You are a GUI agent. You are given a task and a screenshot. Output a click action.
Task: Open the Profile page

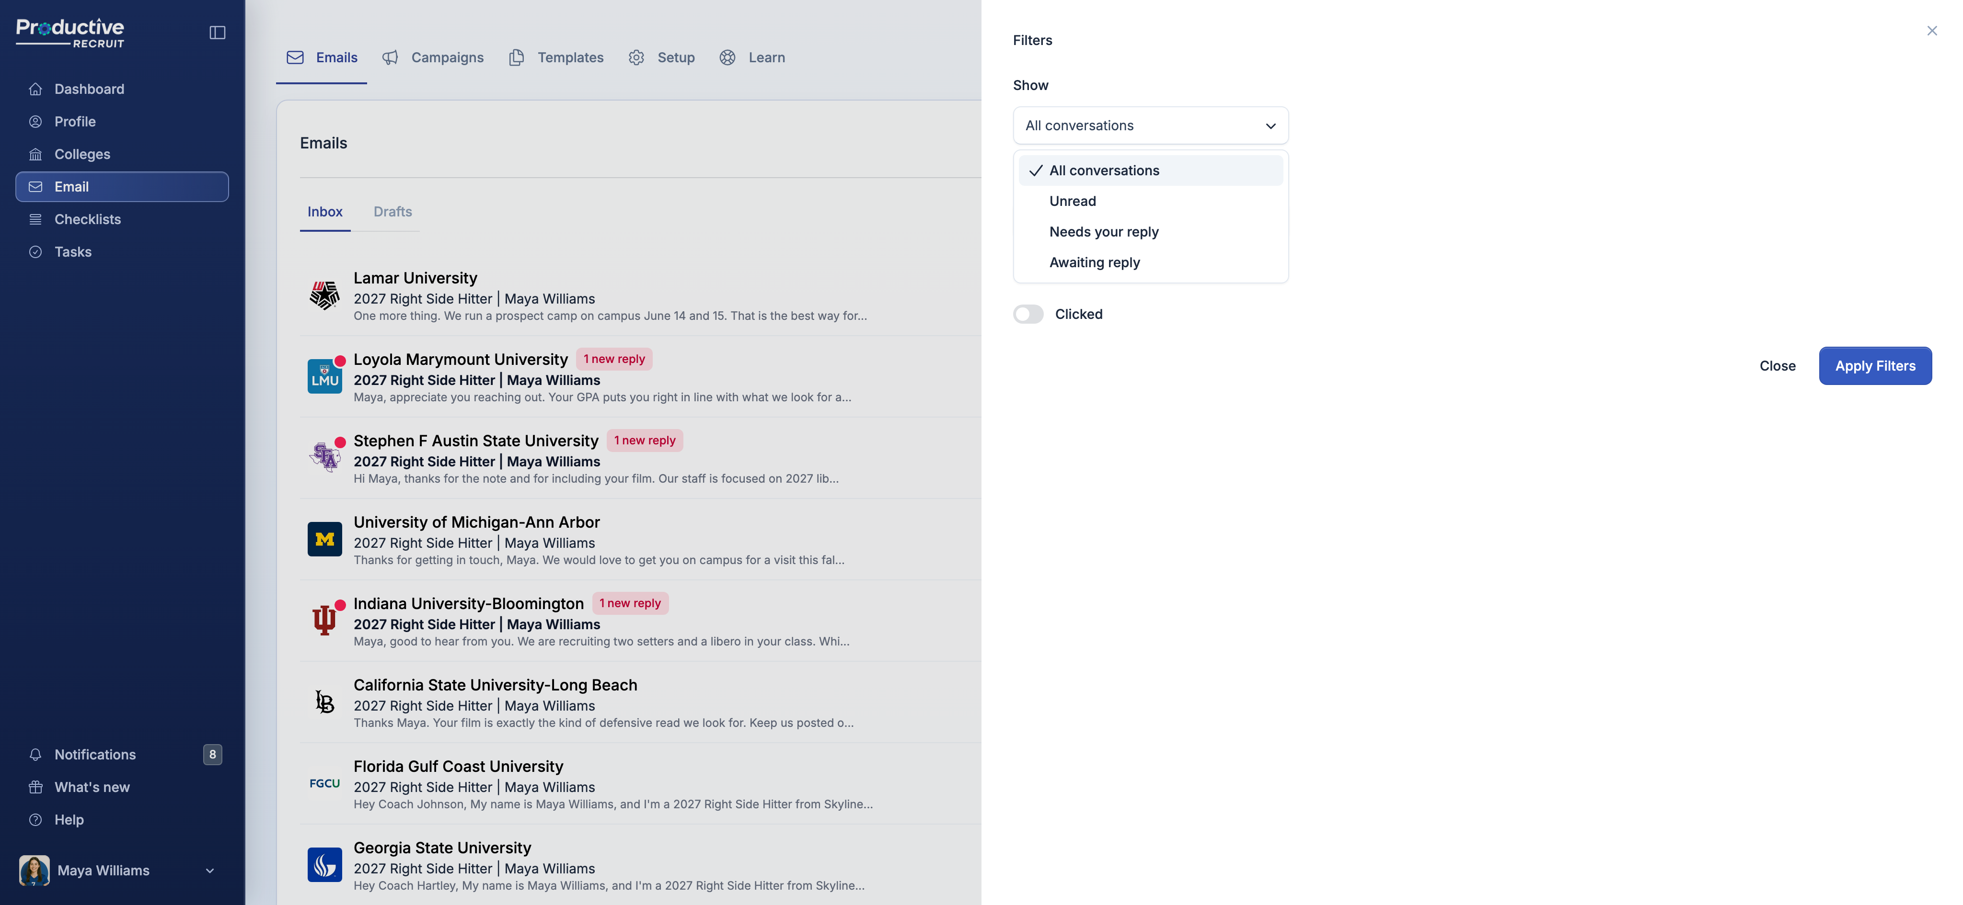click(122, 122)
